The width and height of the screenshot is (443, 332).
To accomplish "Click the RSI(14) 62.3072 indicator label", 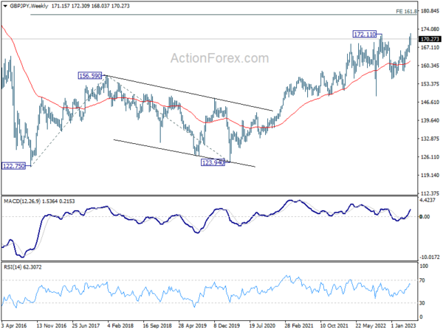I will (23, 267).
